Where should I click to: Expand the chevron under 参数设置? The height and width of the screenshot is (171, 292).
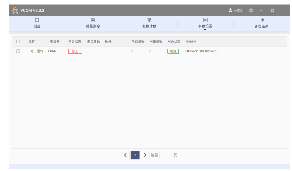[x=205, y=29]
